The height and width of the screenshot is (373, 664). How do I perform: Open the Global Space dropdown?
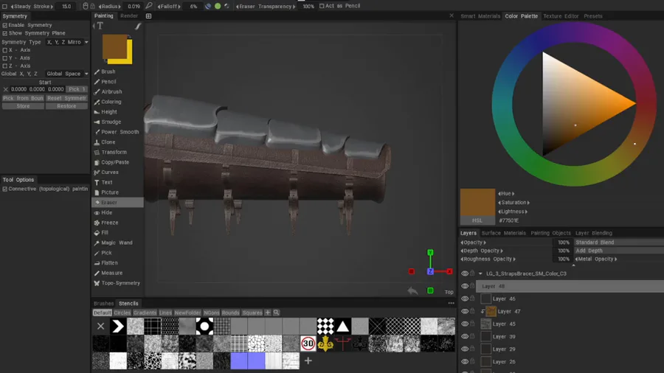[66, 74]
